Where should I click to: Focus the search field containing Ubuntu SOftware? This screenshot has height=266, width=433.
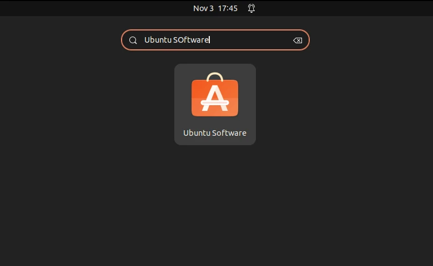coord(215,40)
